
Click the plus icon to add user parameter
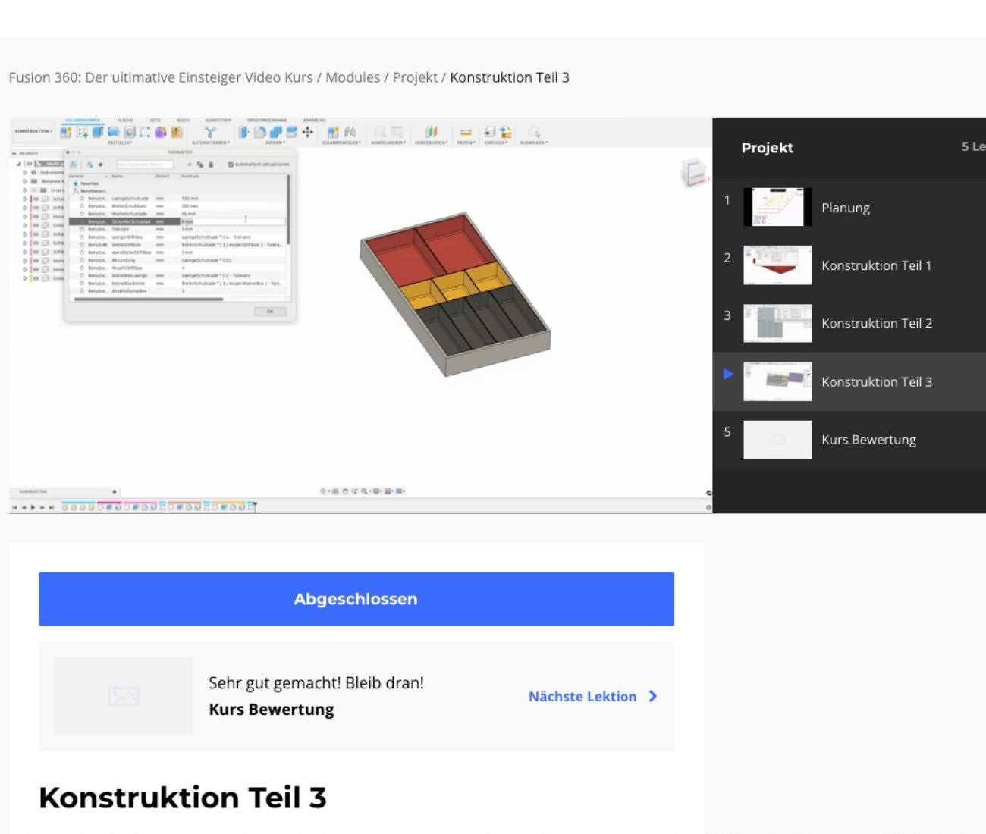[x=190, y=165]
